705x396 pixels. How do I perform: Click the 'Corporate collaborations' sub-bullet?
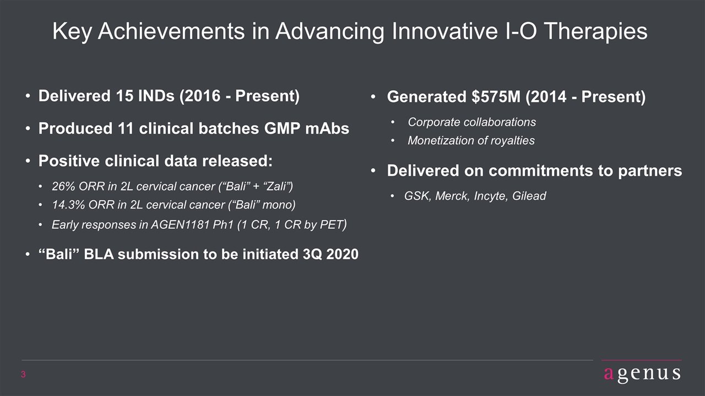click(471, 122)
